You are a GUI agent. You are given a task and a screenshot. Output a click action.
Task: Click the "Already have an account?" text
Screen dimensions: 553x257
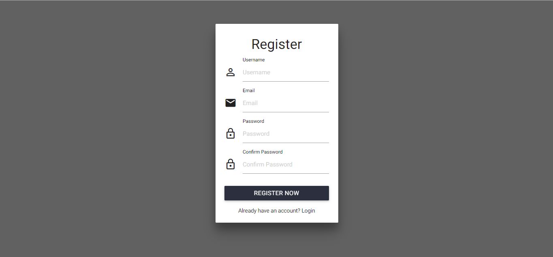pyautogui.click(x=269, y=211)
